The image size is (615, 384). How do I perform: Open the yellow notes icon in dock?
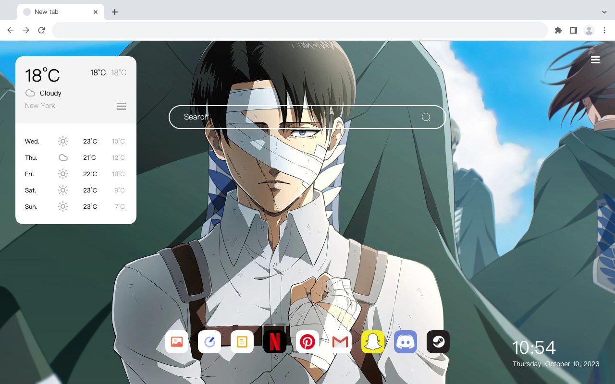pos(242,342)
